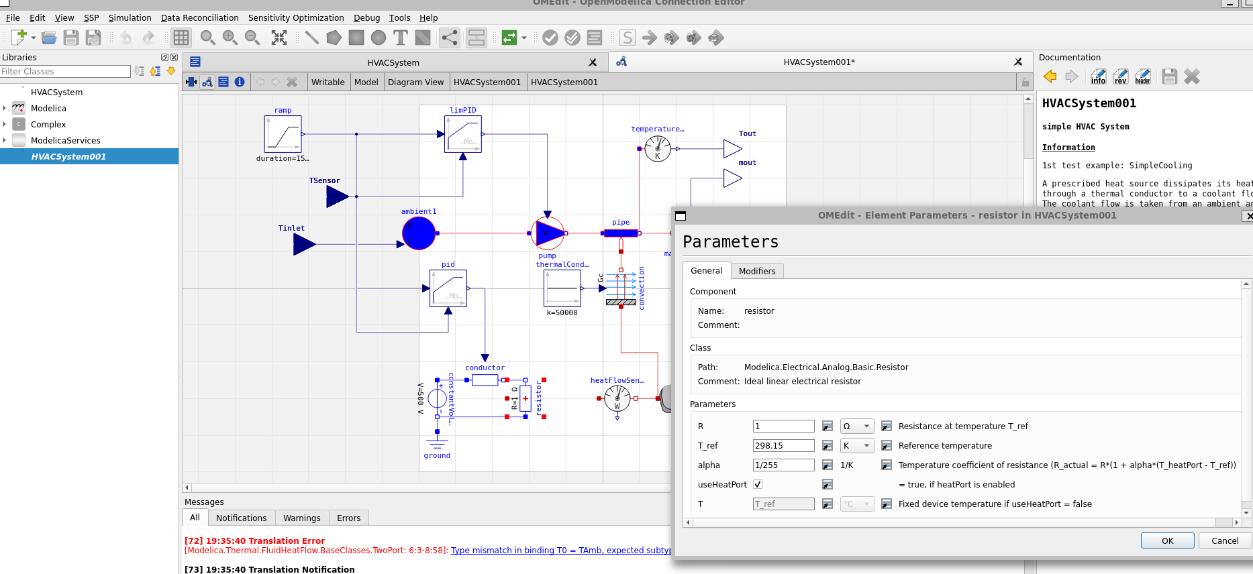Click the Zoom In icon
Image resolution: width=1253 pixels, height=574 pixels.
[230, 38]
